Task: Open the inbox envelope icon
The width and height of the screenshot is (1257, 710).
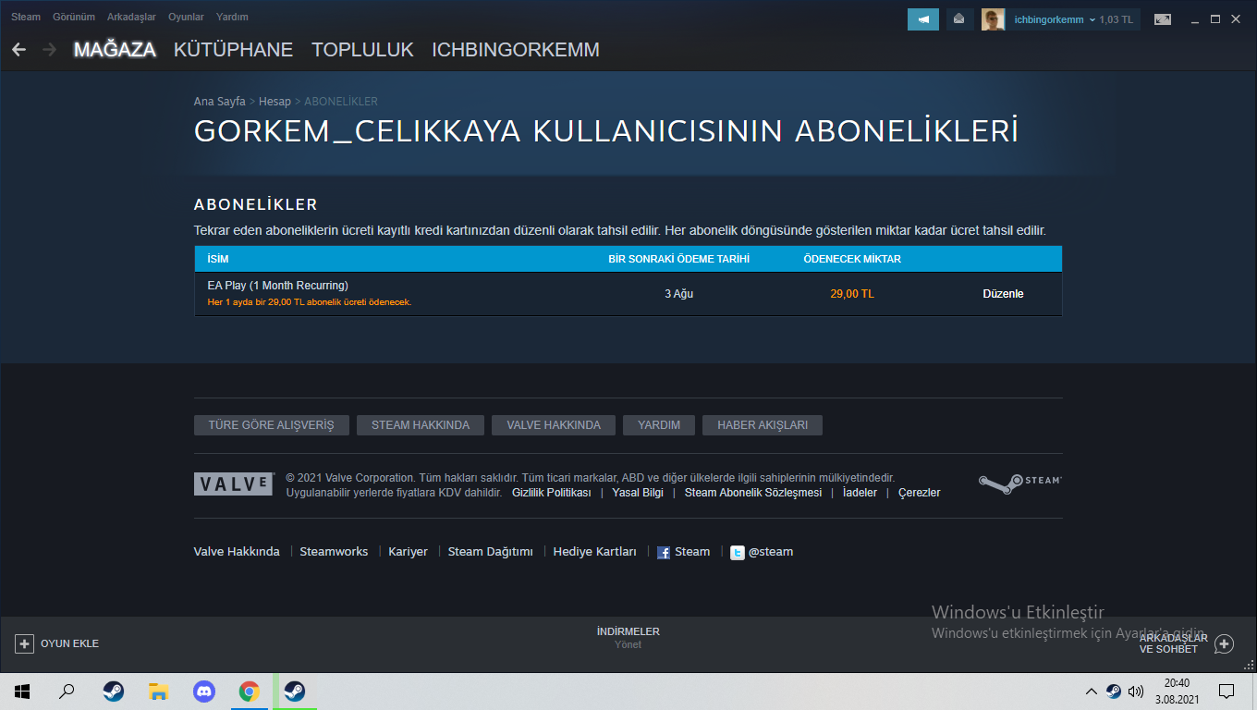Action: coord(959,19)
